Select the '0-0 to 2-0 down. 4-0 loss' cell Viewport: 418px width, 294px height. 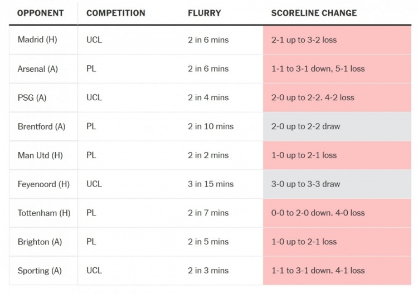coord(318,213)
